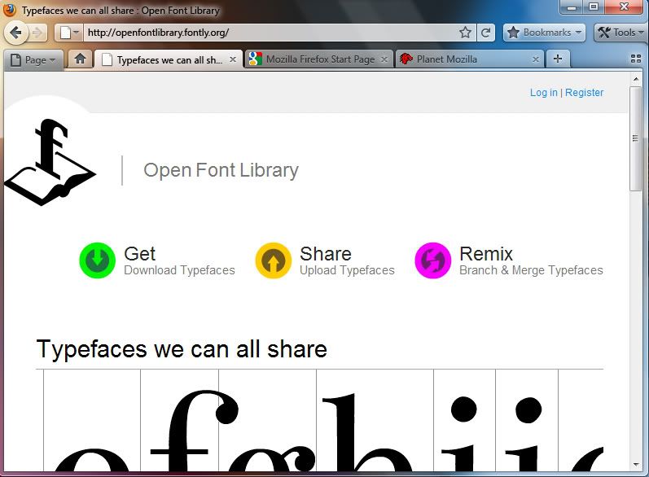Click the Home icon button
Viewport: 649px width, 477px height.
80,59
